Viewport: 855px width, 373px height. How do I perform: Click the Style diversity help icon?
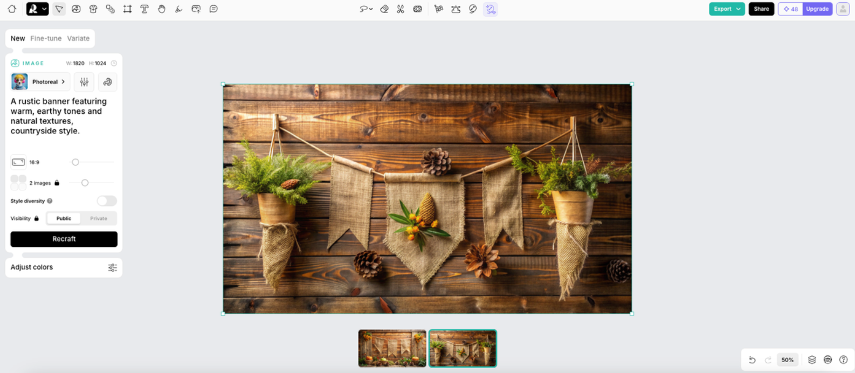coord(50,201)
